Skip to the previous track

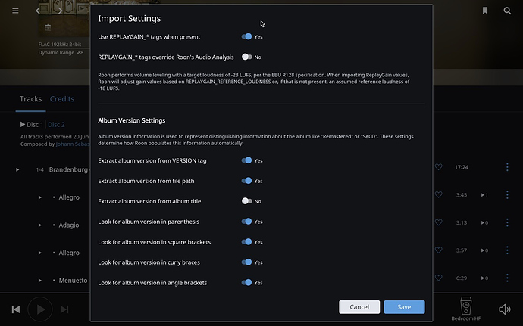click(x=16, y=309)
